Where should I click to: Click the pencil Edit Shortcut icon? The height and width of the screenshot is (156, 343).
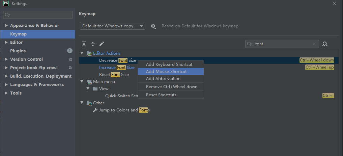coord(102,44)
